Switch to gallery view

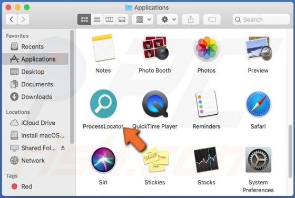(x=122, y=19)
